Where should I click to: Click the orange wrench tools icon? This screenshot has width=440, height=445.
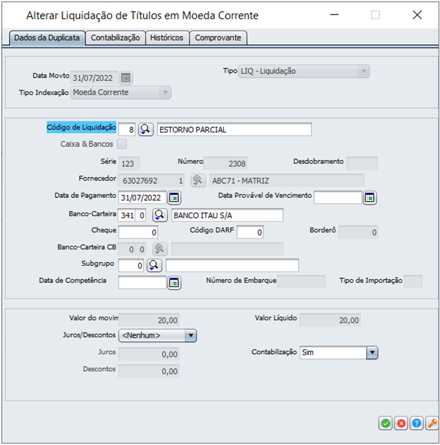coord(432,423)
